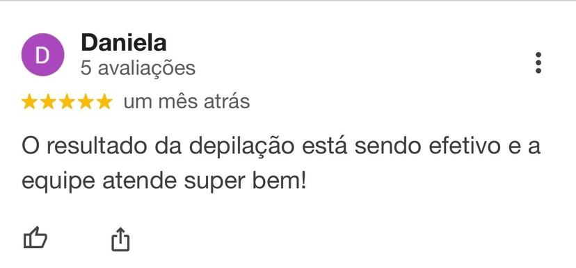Select the second yellow rating star
This screenshot has height=268, width=576.
pos(48,101)
